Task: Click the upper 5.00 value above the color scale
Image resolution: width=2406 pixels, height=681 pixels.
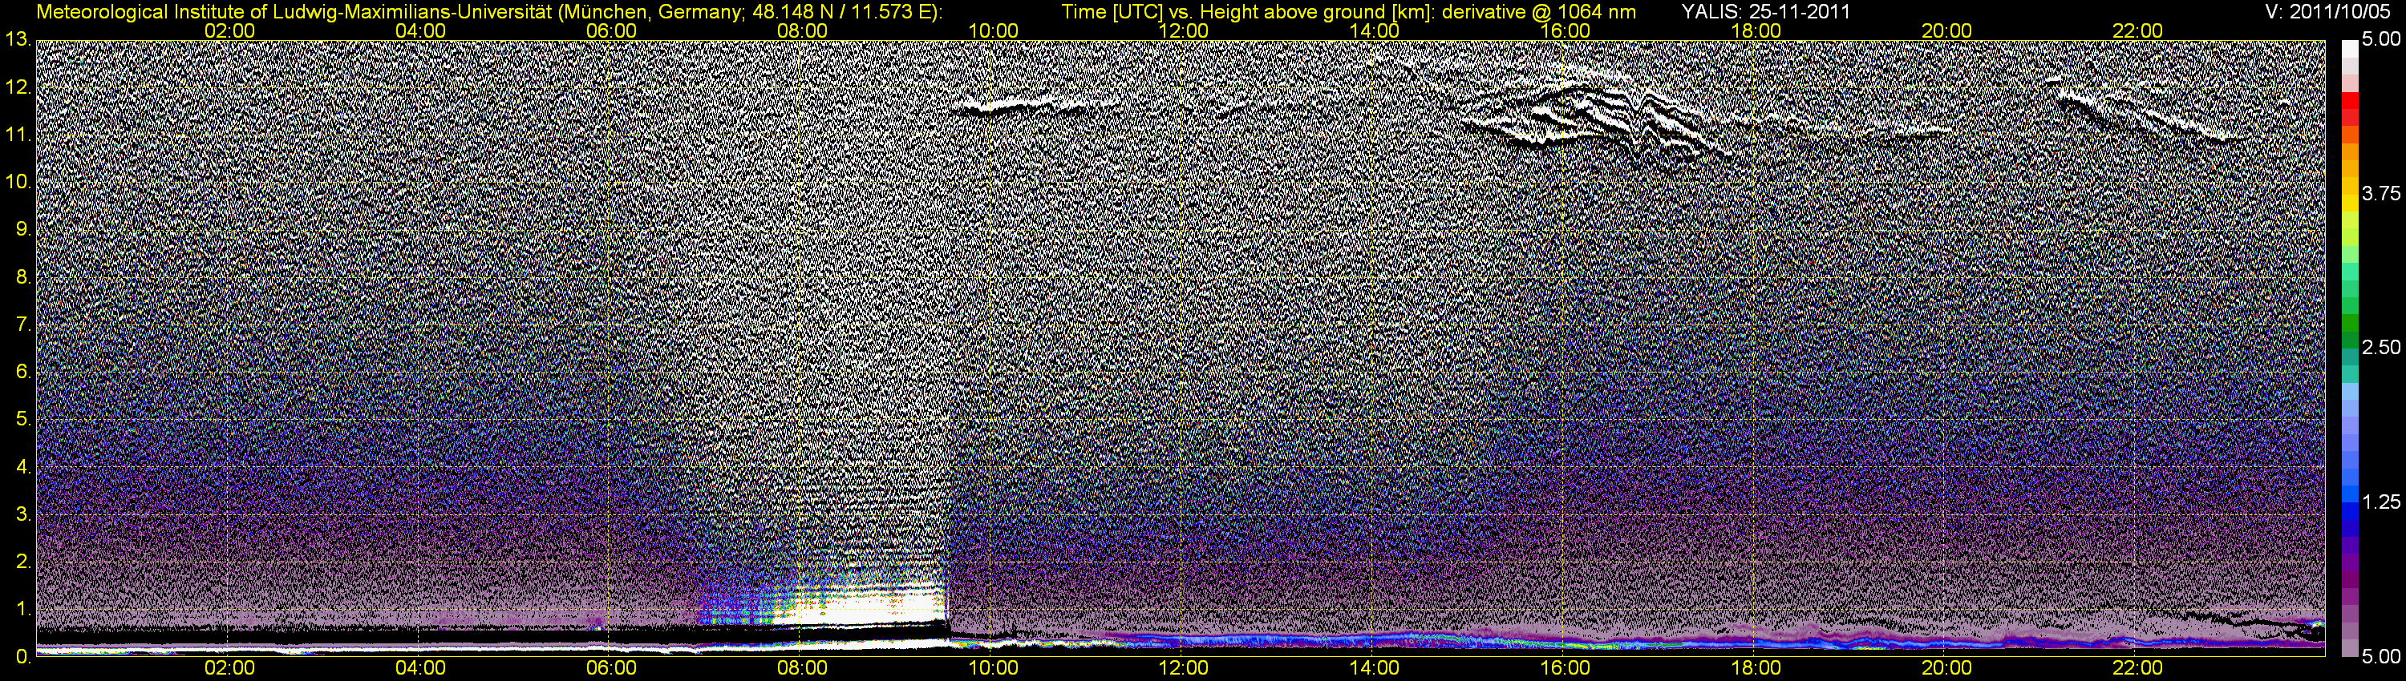Action: [2381, 40]
